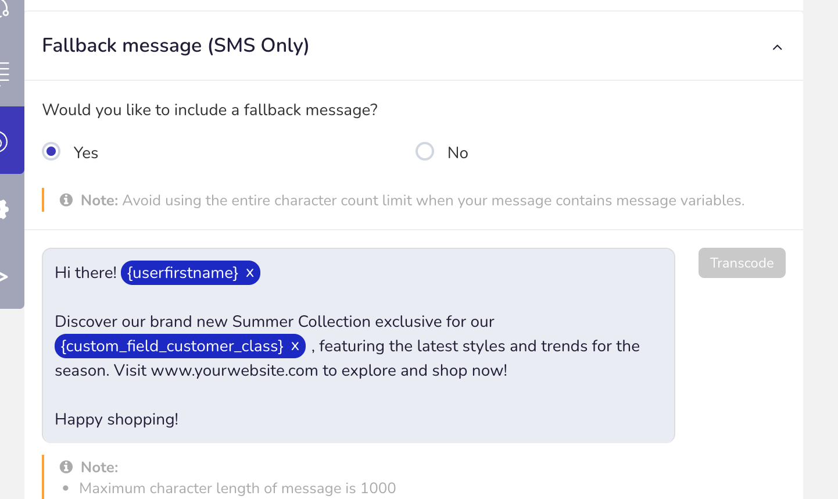
Task: Open the list menu icon in sidebar
Action: (x=5, y=73)
